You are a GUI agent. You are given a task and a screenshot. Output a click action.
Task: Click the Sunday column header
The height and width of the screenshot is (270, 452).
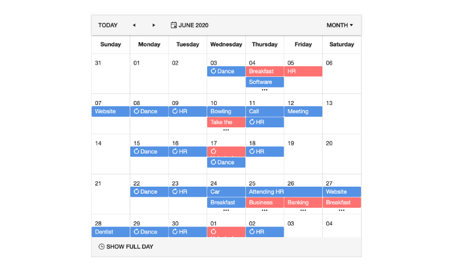pos(111,45)
